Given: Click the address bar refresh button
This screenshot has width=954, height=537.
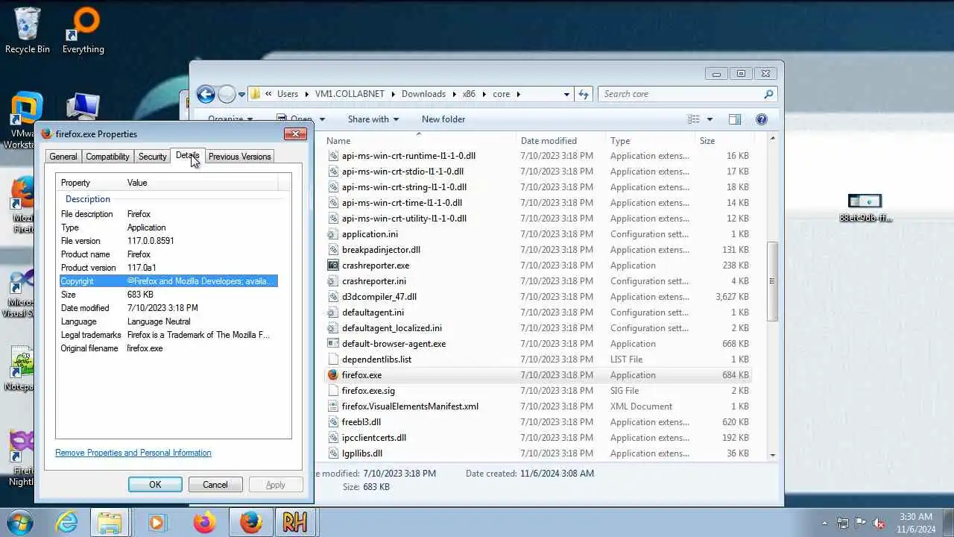Looking at the screenshot, I should coord(584,94).
